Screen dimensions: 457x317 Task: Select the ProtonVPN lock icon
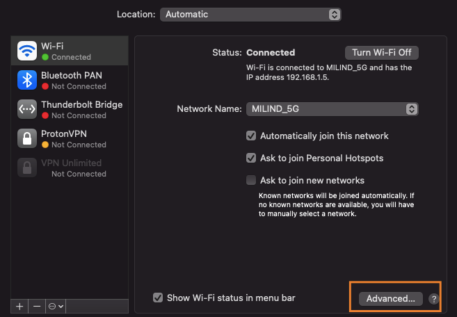click(27, 138)
